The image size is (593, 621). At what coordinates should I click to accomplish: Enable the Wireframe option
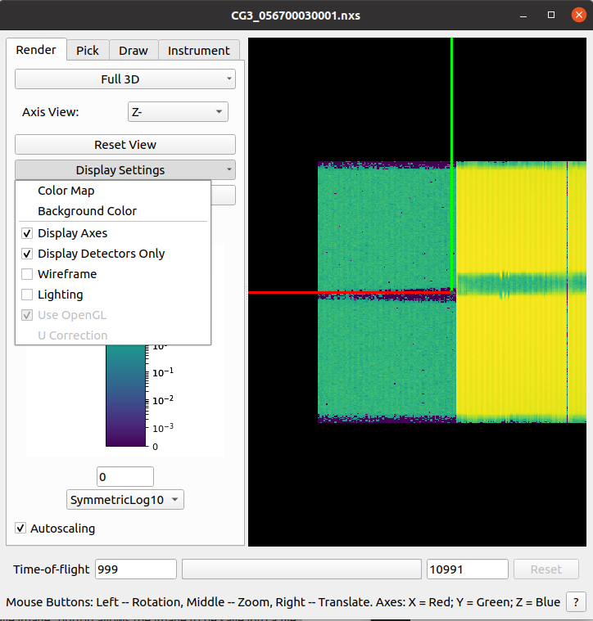[x=27, y=274]
